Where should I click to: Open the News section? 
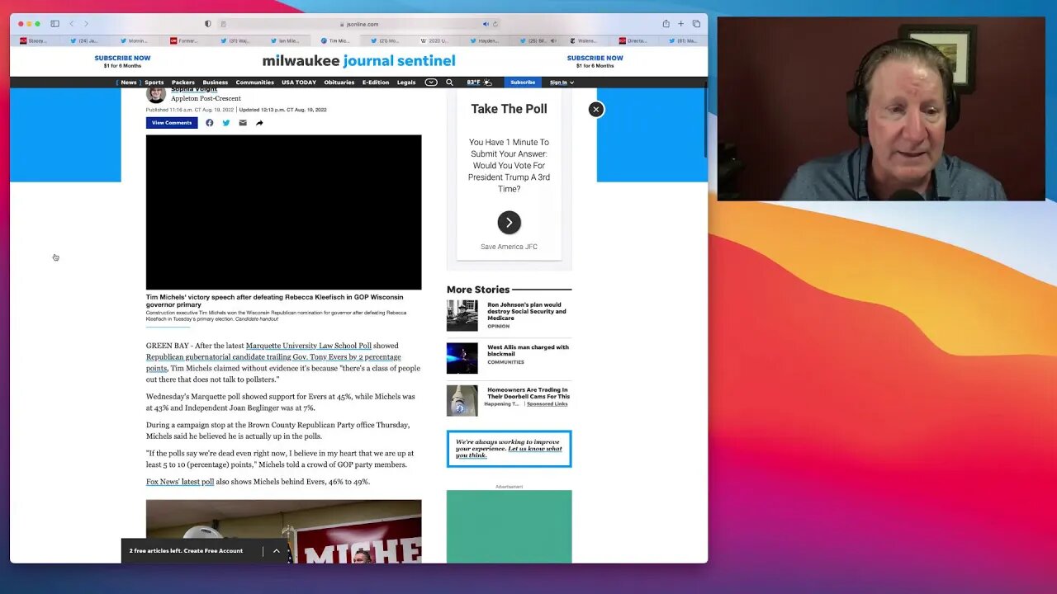click(128, 82)
